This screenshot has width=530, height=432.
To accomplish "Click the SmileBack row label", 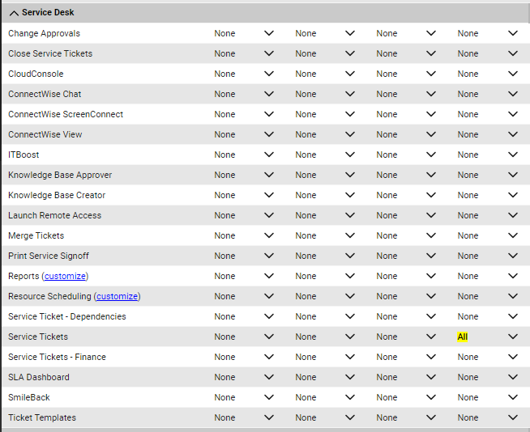I will click(29, 397).
